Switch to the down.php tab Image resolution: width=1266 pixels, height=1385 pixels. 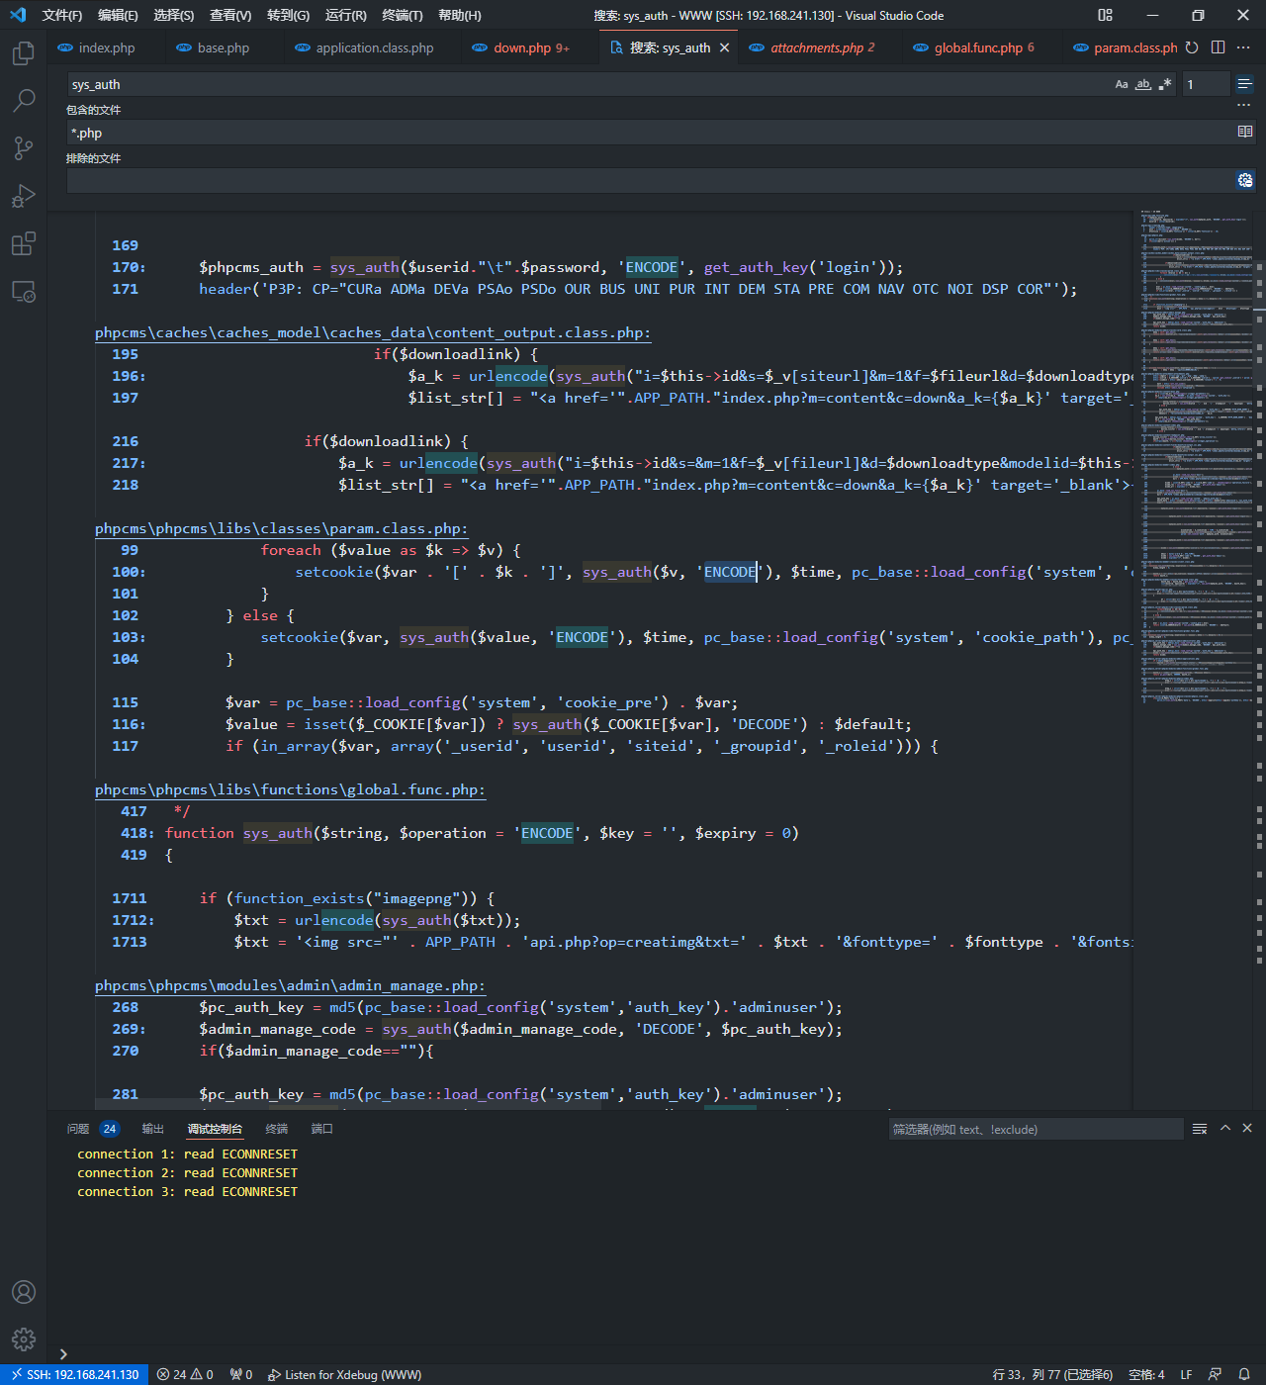(x=531, y=47)
